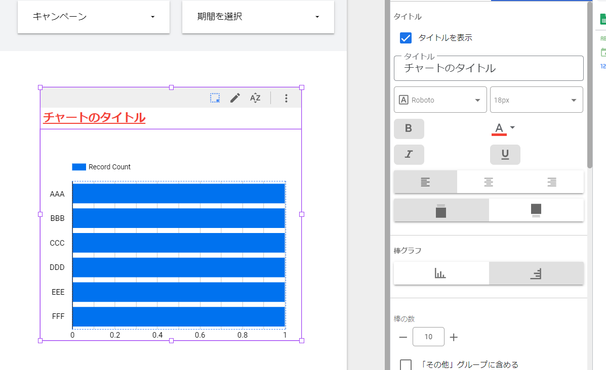Toggle italic title formatting

(x=409, y=154)
